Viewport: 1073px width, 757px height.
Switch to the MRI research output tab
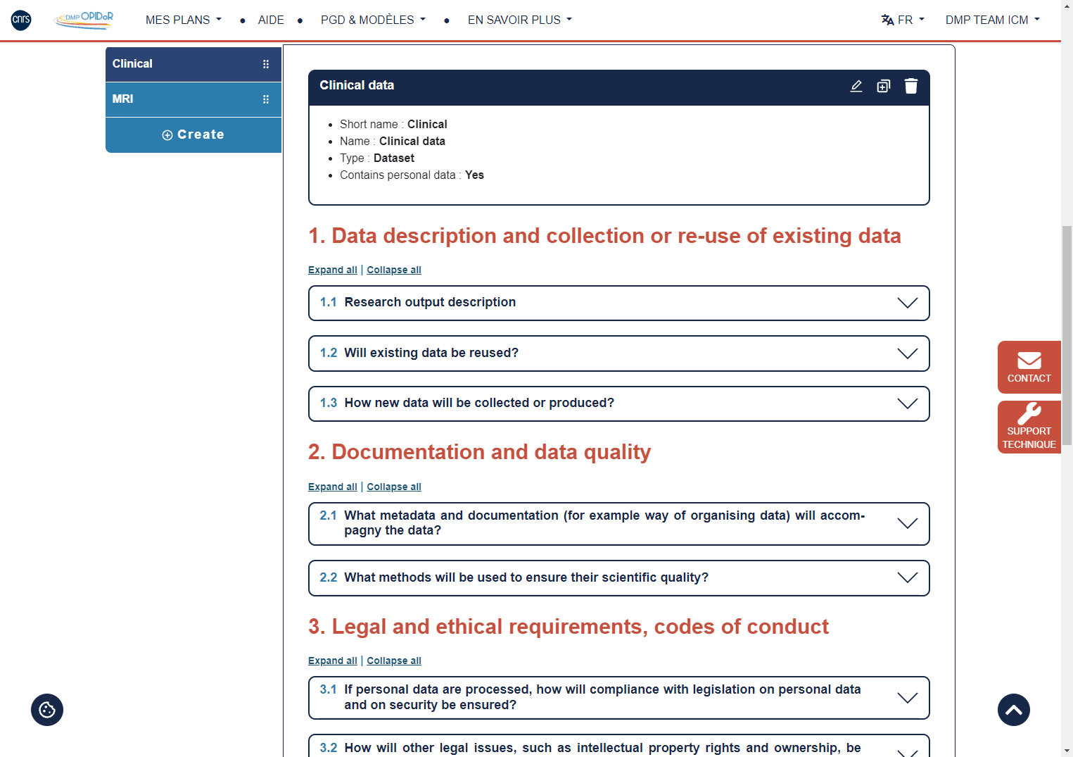click(193, 99)
